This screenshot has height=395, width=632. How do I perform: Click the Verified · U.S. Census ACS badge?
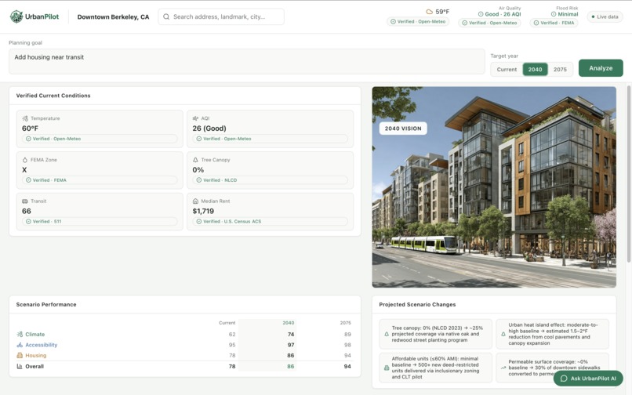270,222
